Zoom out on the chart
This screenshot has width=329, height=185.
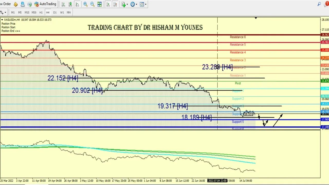[x=92, y=4]
